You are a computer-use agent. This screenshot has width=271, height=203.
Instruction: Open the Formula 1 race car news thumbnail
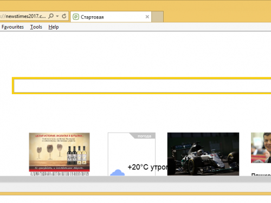tap(203, 154)
